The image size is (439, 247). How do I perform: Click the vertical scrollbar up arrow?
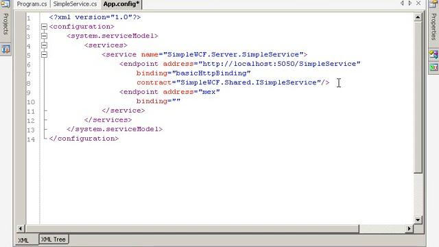418,17
